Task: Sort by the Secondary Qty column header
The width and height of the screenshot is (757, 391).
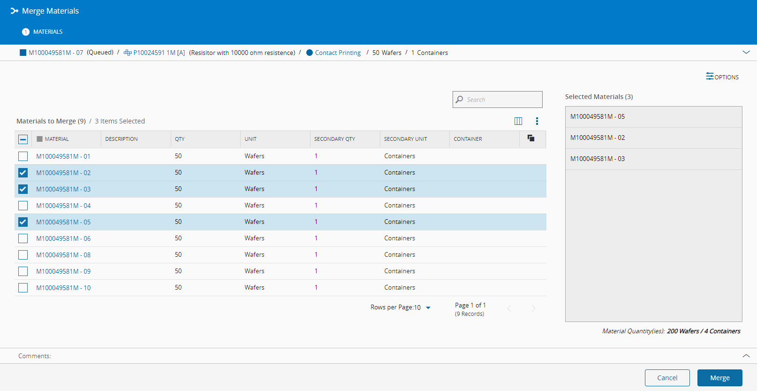Action: pyautogui.click(x=334, y=139)
